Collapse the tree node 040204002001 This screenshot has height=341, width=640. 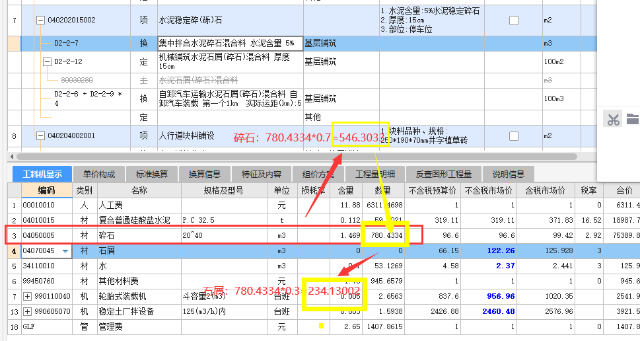40,135
